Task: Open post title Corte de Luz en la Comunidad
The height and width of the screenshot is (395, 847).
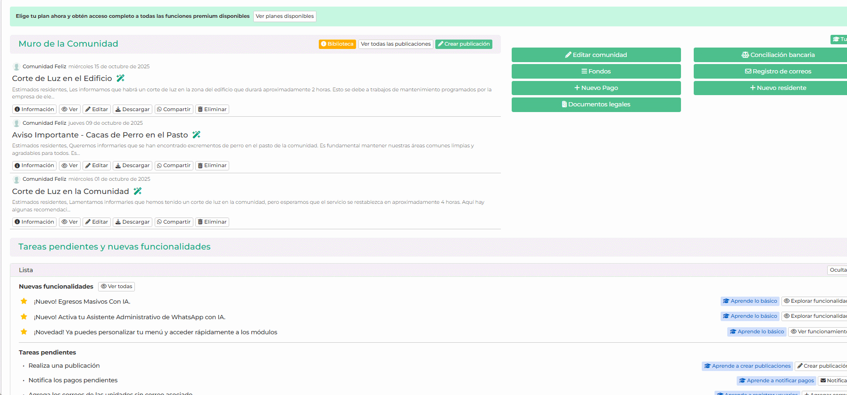Action: click(x=71, y=191)
